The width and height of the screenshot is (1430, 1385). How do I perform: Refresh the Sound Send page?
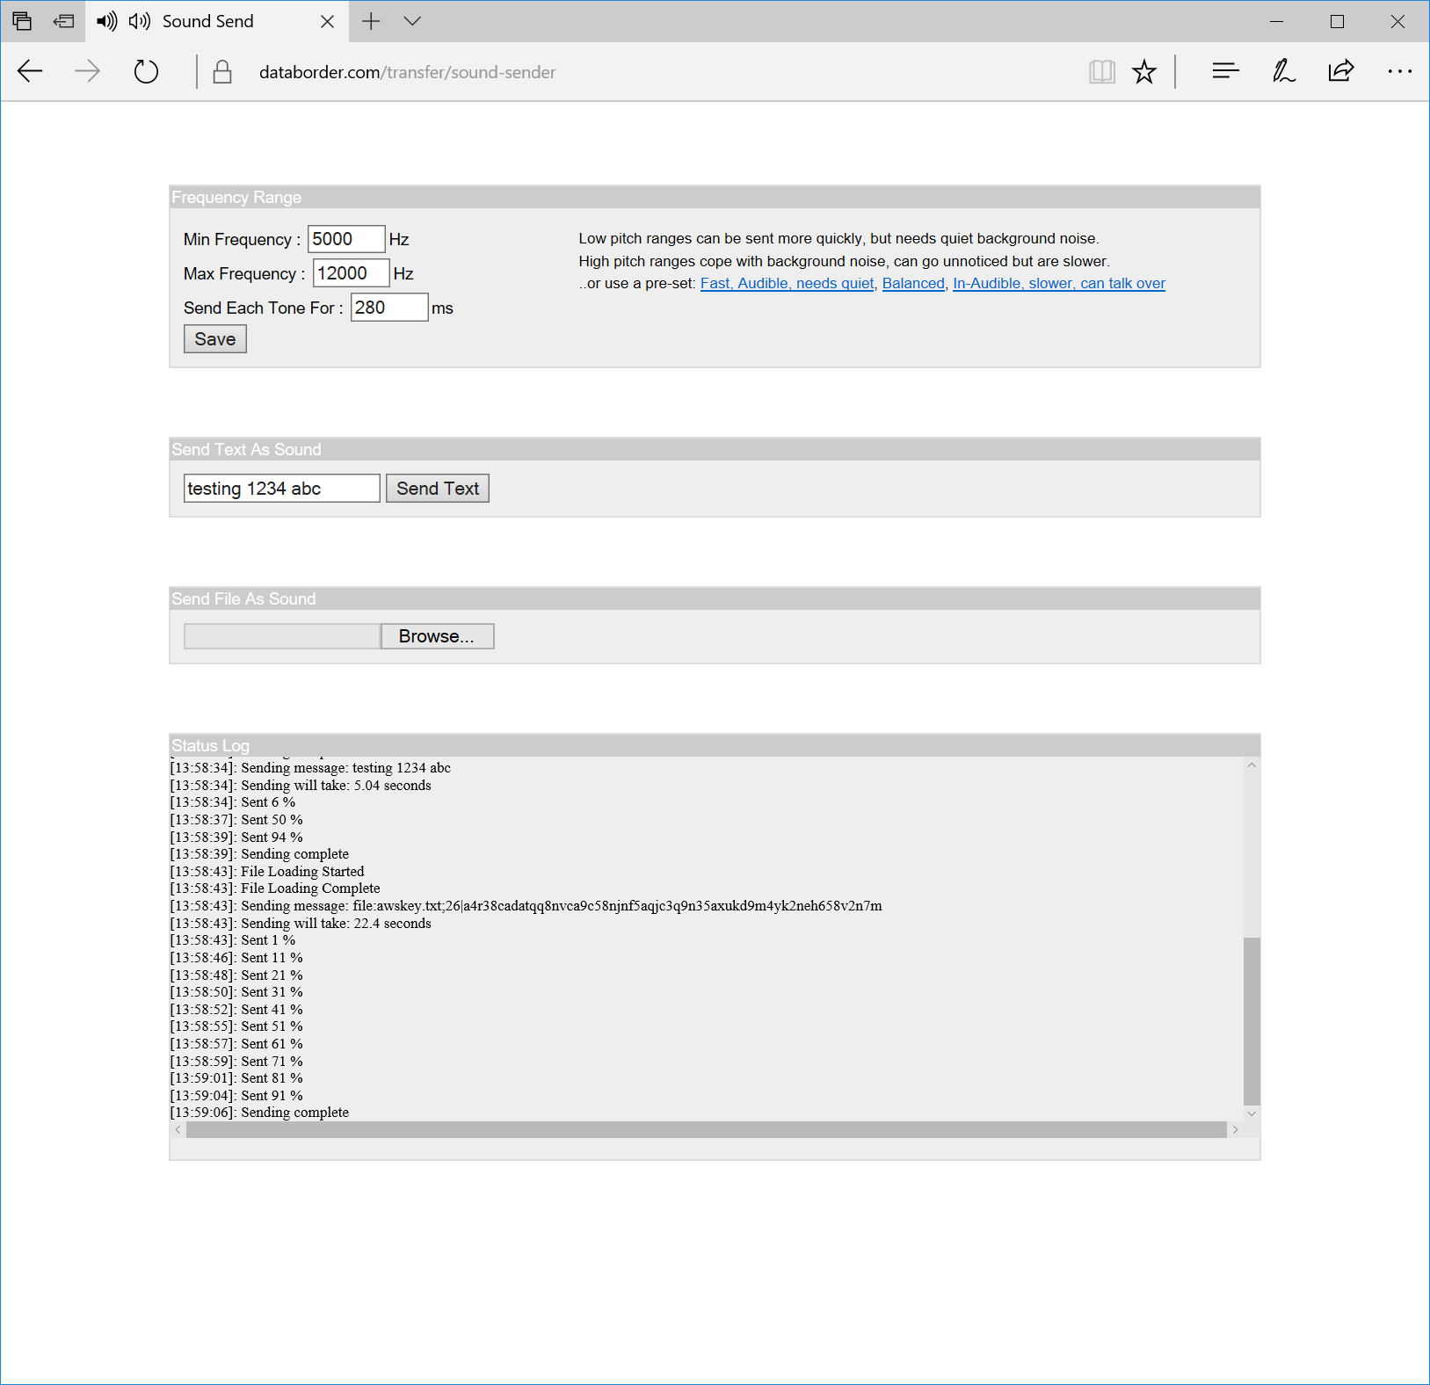[146, 72]
